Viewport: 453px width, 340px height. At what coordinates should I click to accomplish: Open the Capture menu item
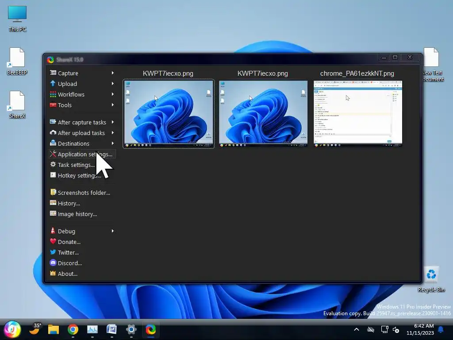[82, 73]
